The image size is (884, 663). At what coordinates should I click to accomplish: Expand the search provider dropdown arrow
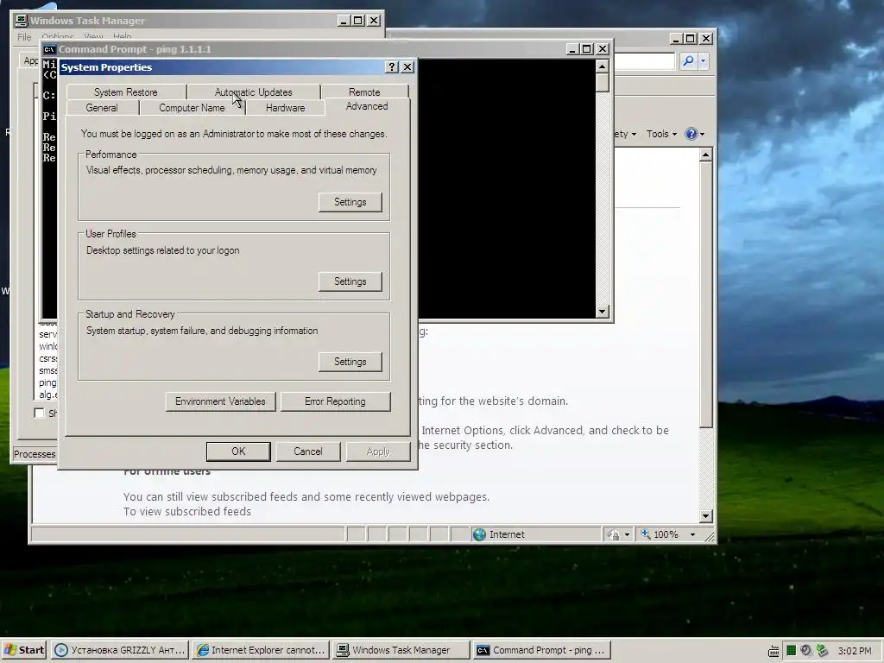click(703, 61)
